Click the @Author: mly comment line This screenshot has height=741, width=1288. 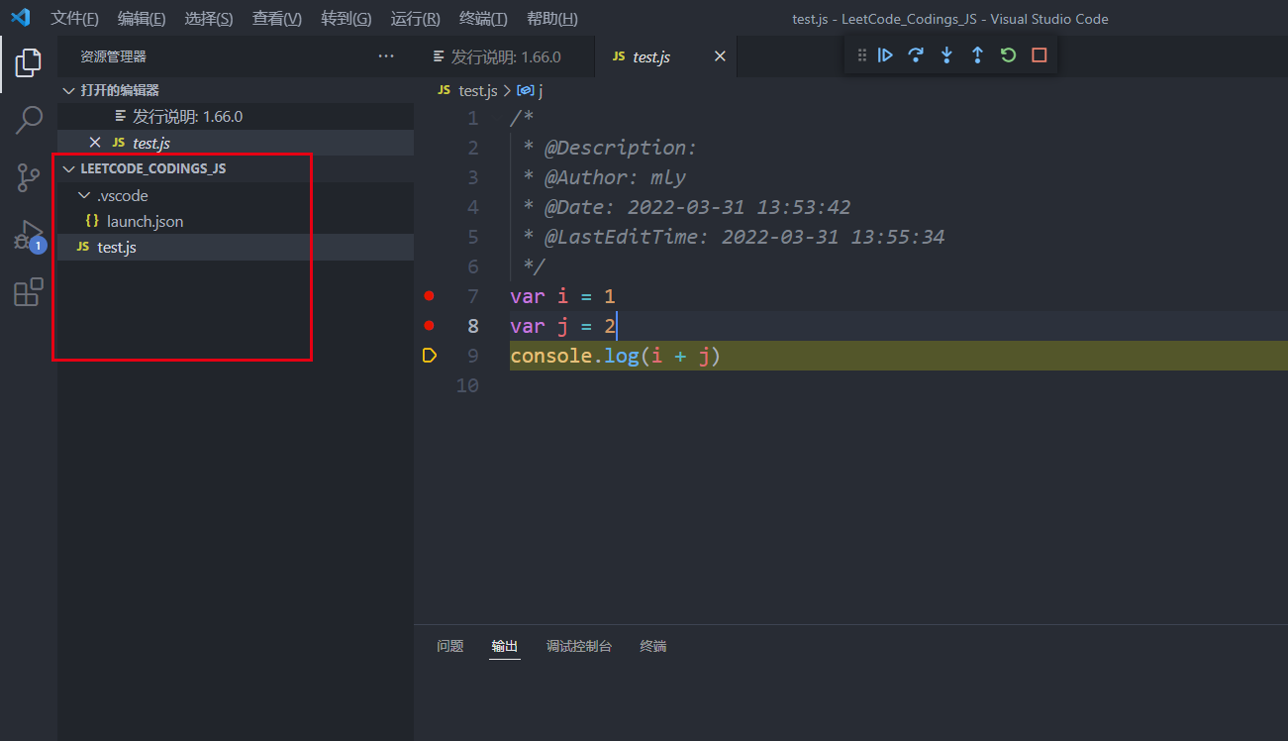click(604, 177)
